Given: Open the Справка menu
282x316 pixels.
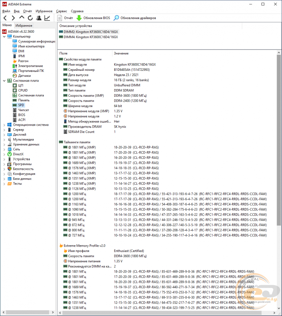Looking at the screenshot, I should click(x=77, y=11).
